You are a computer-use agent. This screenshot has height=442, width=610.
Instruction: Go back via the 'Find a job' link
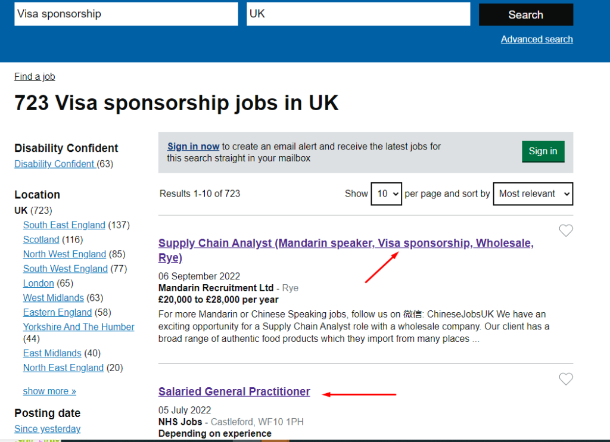(34, 76)
